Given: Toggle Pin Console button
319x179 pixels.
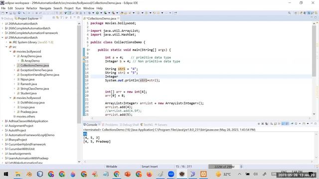Looking at the screenshot, I should tap(292, 124).
